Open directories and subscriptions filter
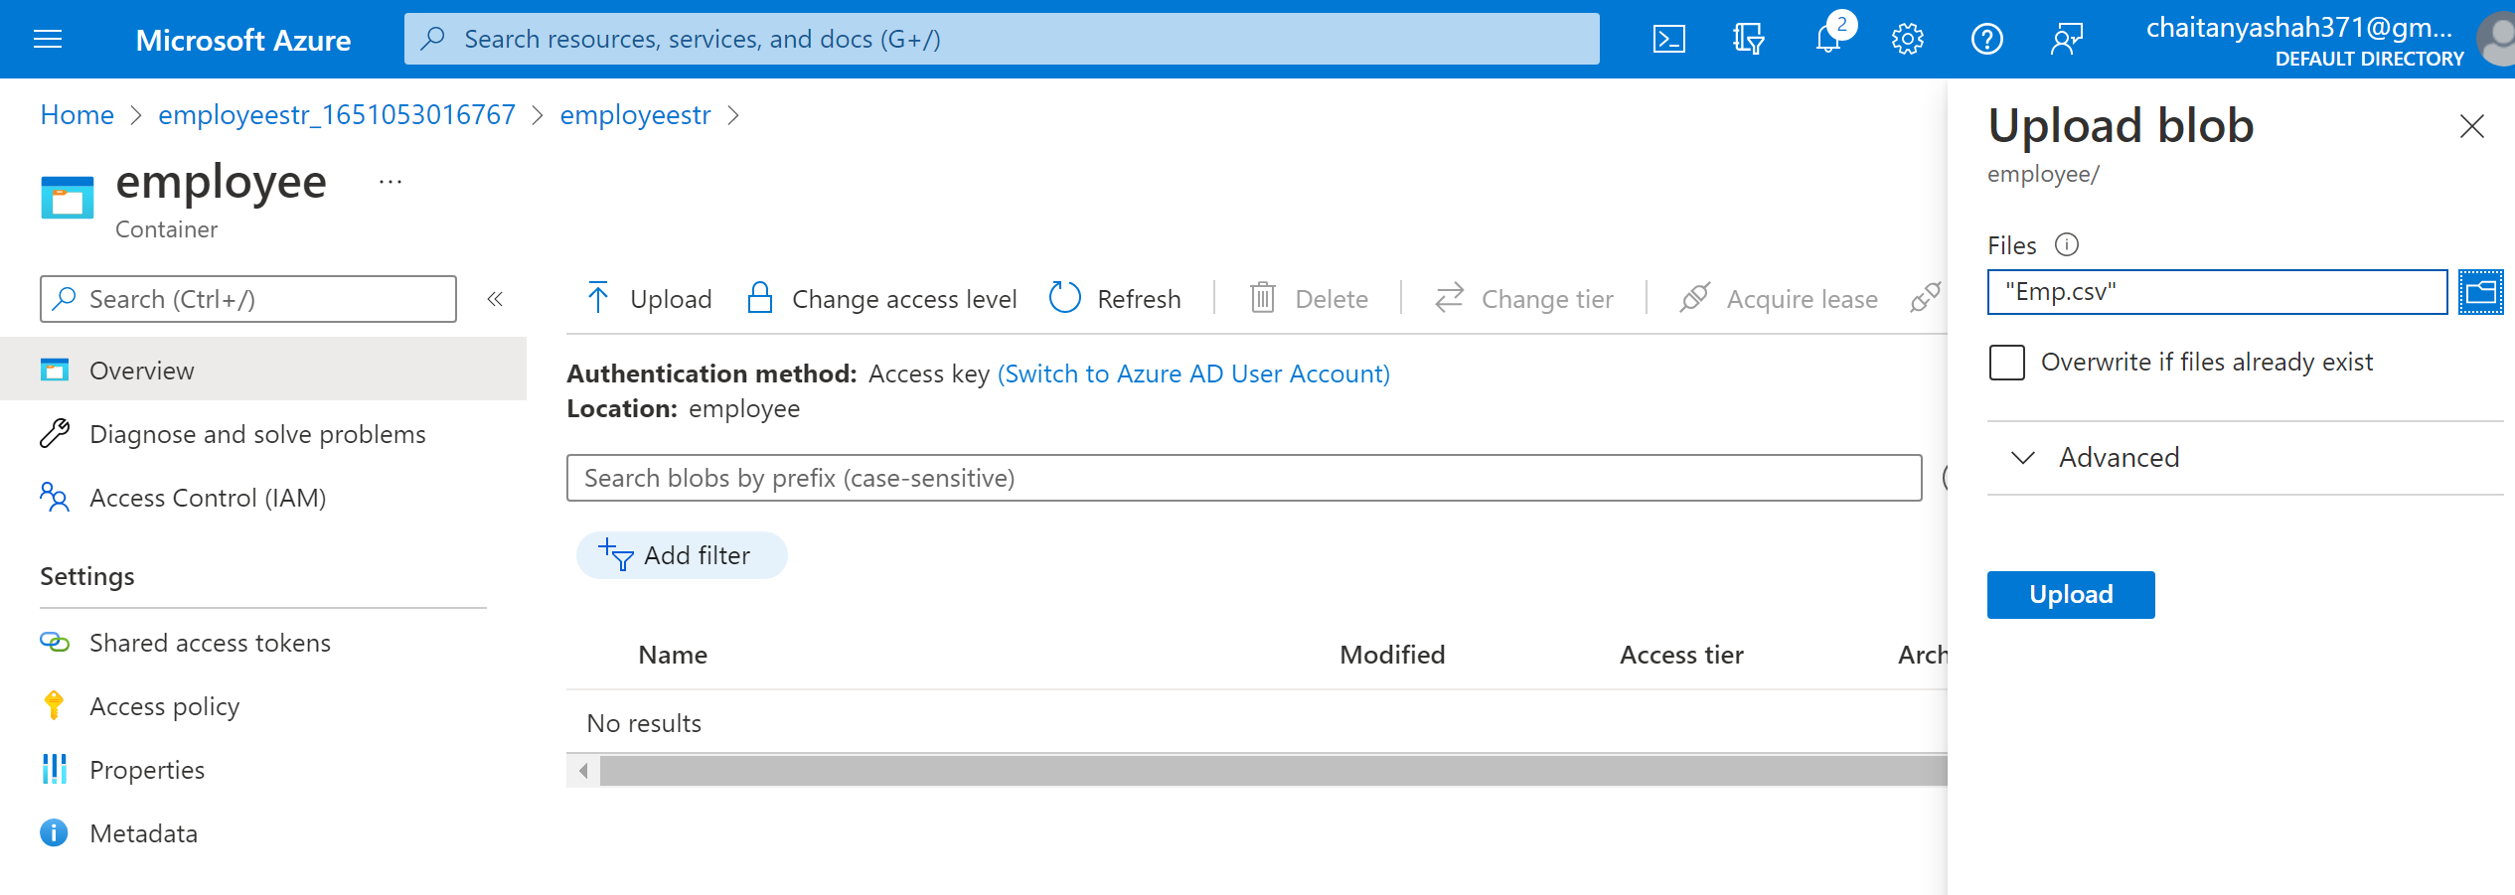Screen dimensions: 2515x895 (x=1748, y=39)
